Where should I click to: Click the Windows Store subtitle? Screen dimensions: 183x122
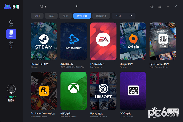click(68, 117)
